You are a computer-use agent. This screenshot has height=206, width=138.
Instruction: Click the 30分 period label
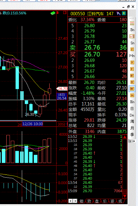pos(61,124)
